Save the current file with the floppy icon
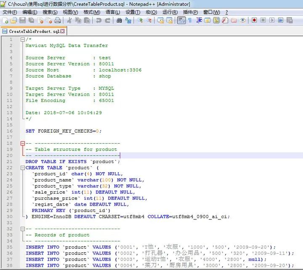 [23, 20]
